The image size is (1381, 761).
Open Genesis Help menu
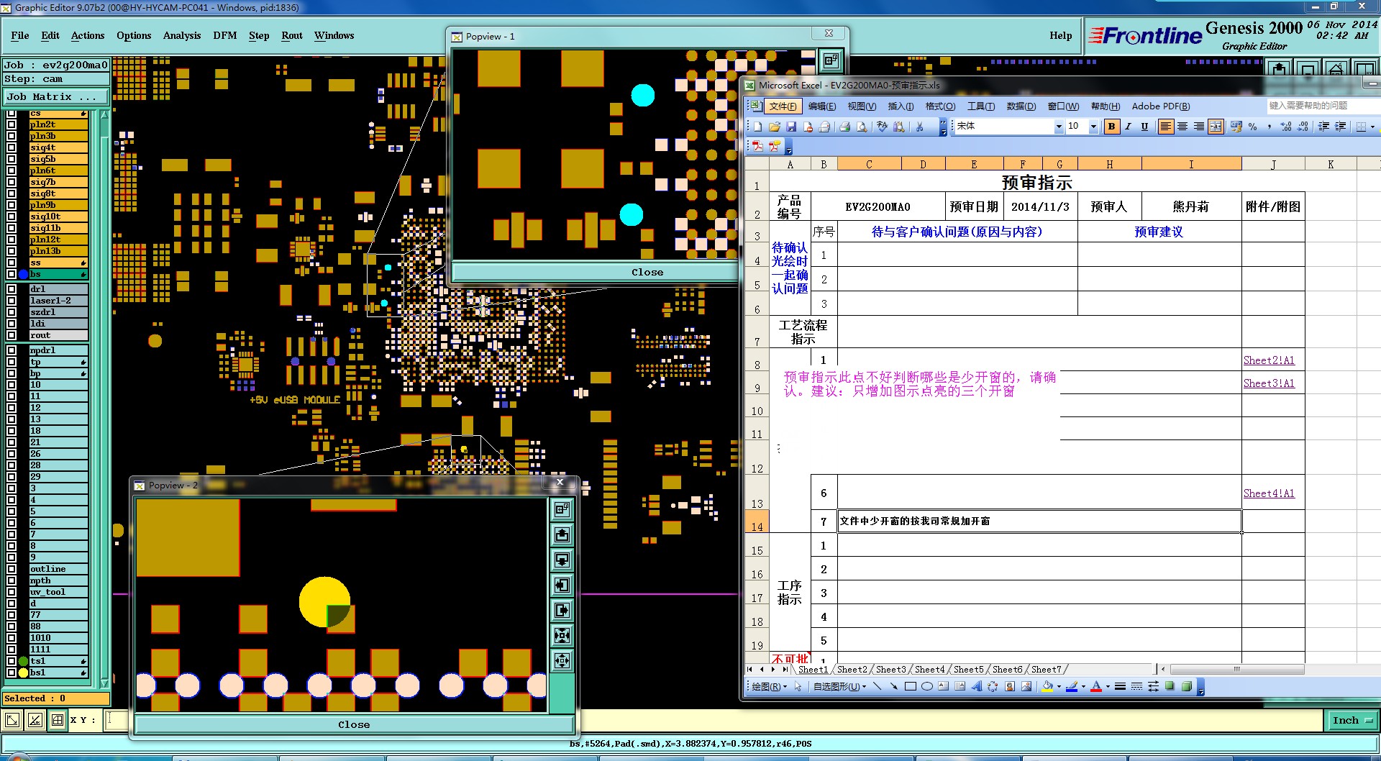click(x=1060, y=35)
